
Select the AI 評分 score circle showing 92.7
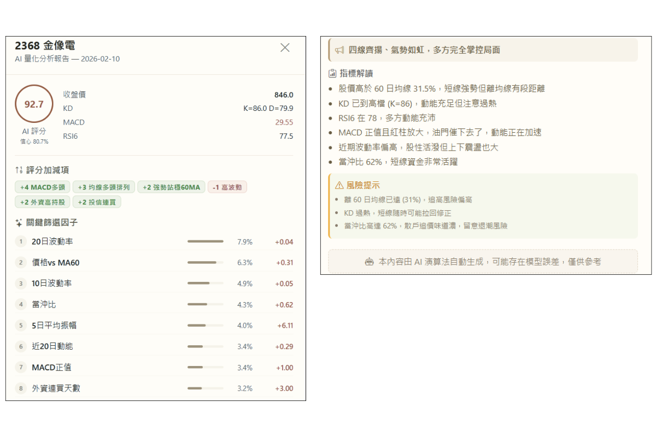[34, 103]
